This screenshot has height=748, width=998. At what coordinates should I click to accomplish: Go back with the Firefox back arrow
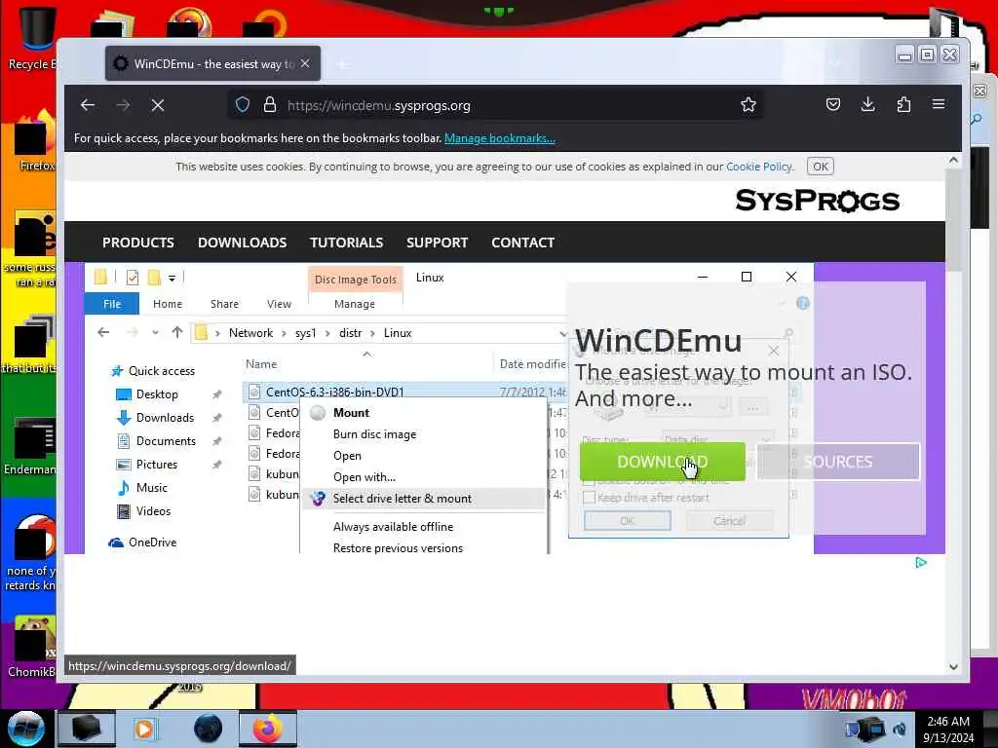pos(88,105)
